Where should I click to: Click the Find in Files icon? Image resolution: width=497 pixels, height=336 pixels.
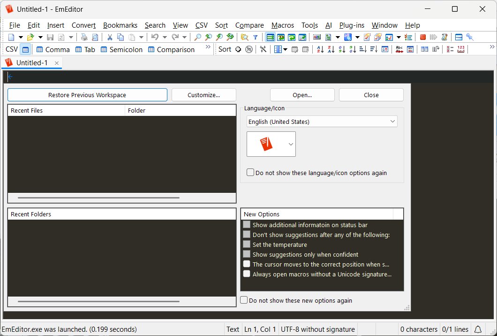pos(244,37)
